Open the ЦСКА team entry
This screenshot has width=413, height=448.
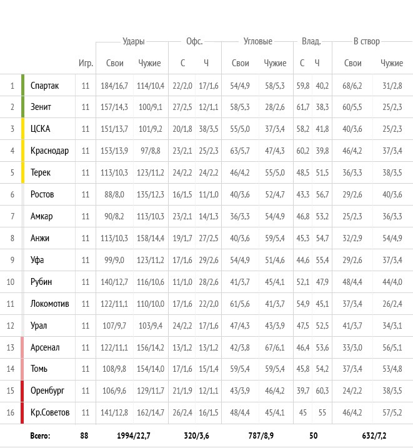(x=40, y=129)
